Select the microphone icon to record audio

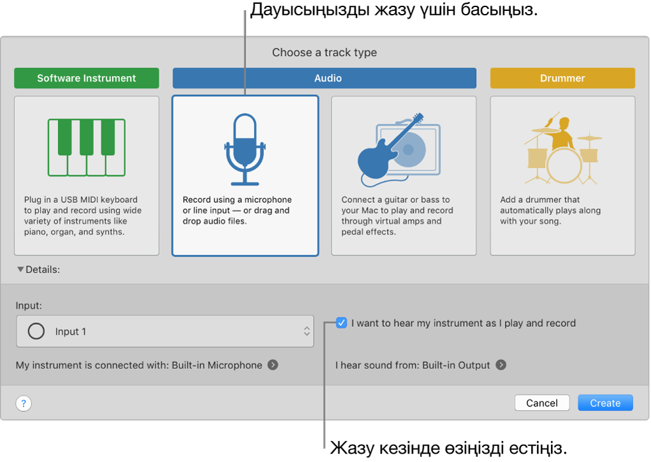245,150
